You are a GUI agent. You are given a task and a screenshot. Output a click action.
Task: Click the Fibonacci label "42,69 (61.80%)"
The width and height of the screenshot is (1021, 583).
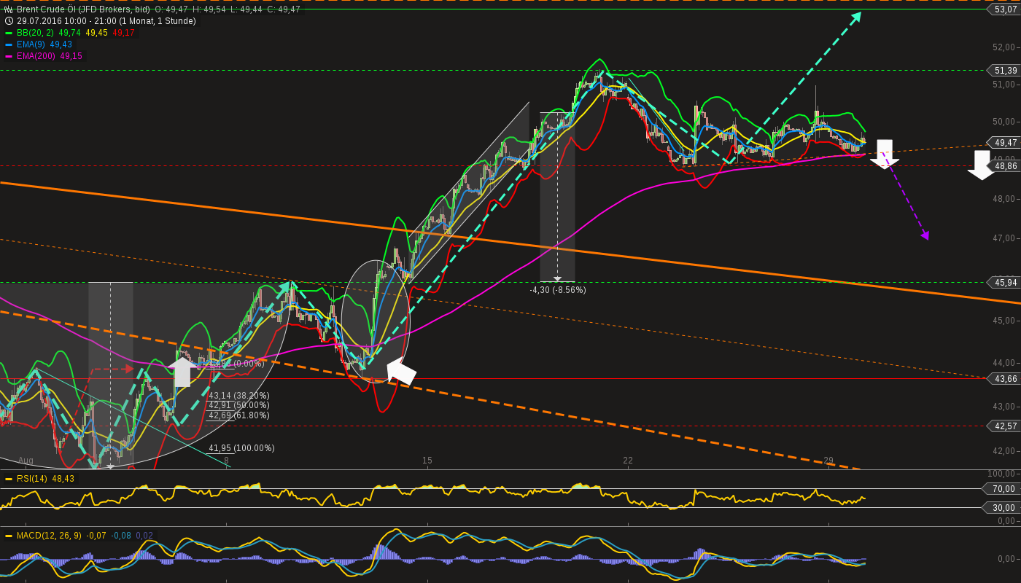[x=239, y=415]
